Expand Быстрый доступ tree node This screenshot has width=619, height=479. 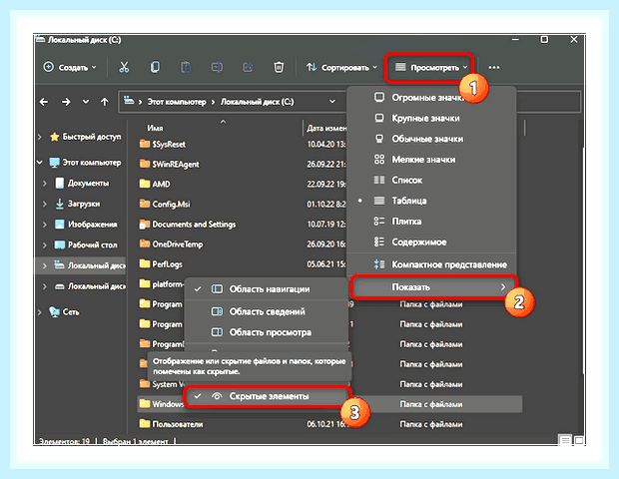click(40, 137)
